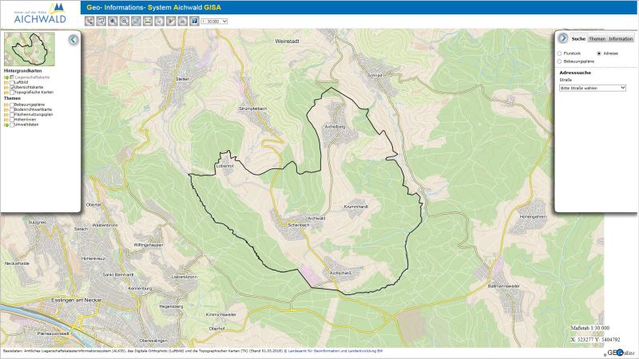
Task: Toggle the Höhenlinien layer checkbox
Action: click(12, 120)
